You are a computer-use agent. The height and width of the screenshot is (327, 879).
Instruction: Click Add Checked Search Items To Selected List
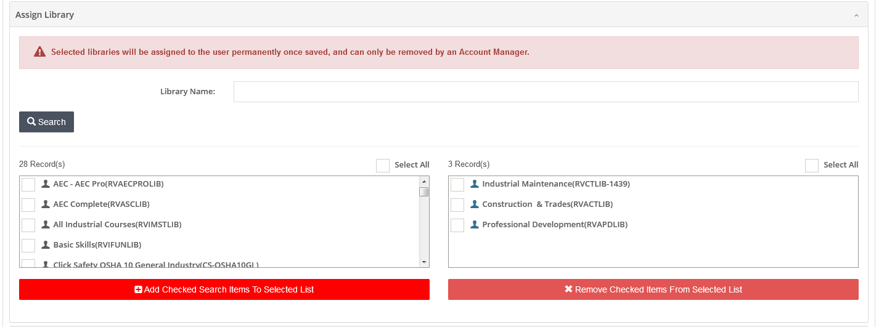[x=224, y=289]
